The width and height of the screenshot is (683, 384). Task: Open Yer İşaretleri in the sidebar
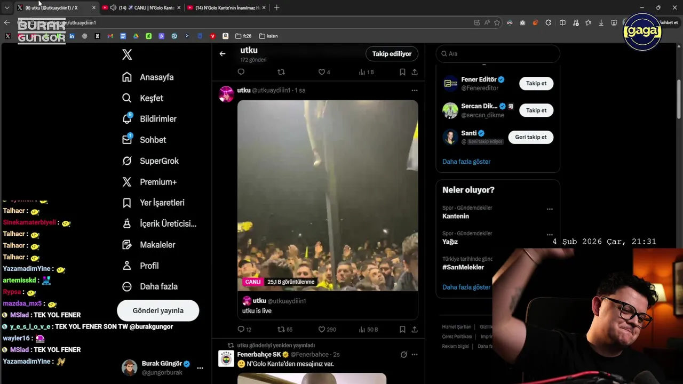point(153,203)
